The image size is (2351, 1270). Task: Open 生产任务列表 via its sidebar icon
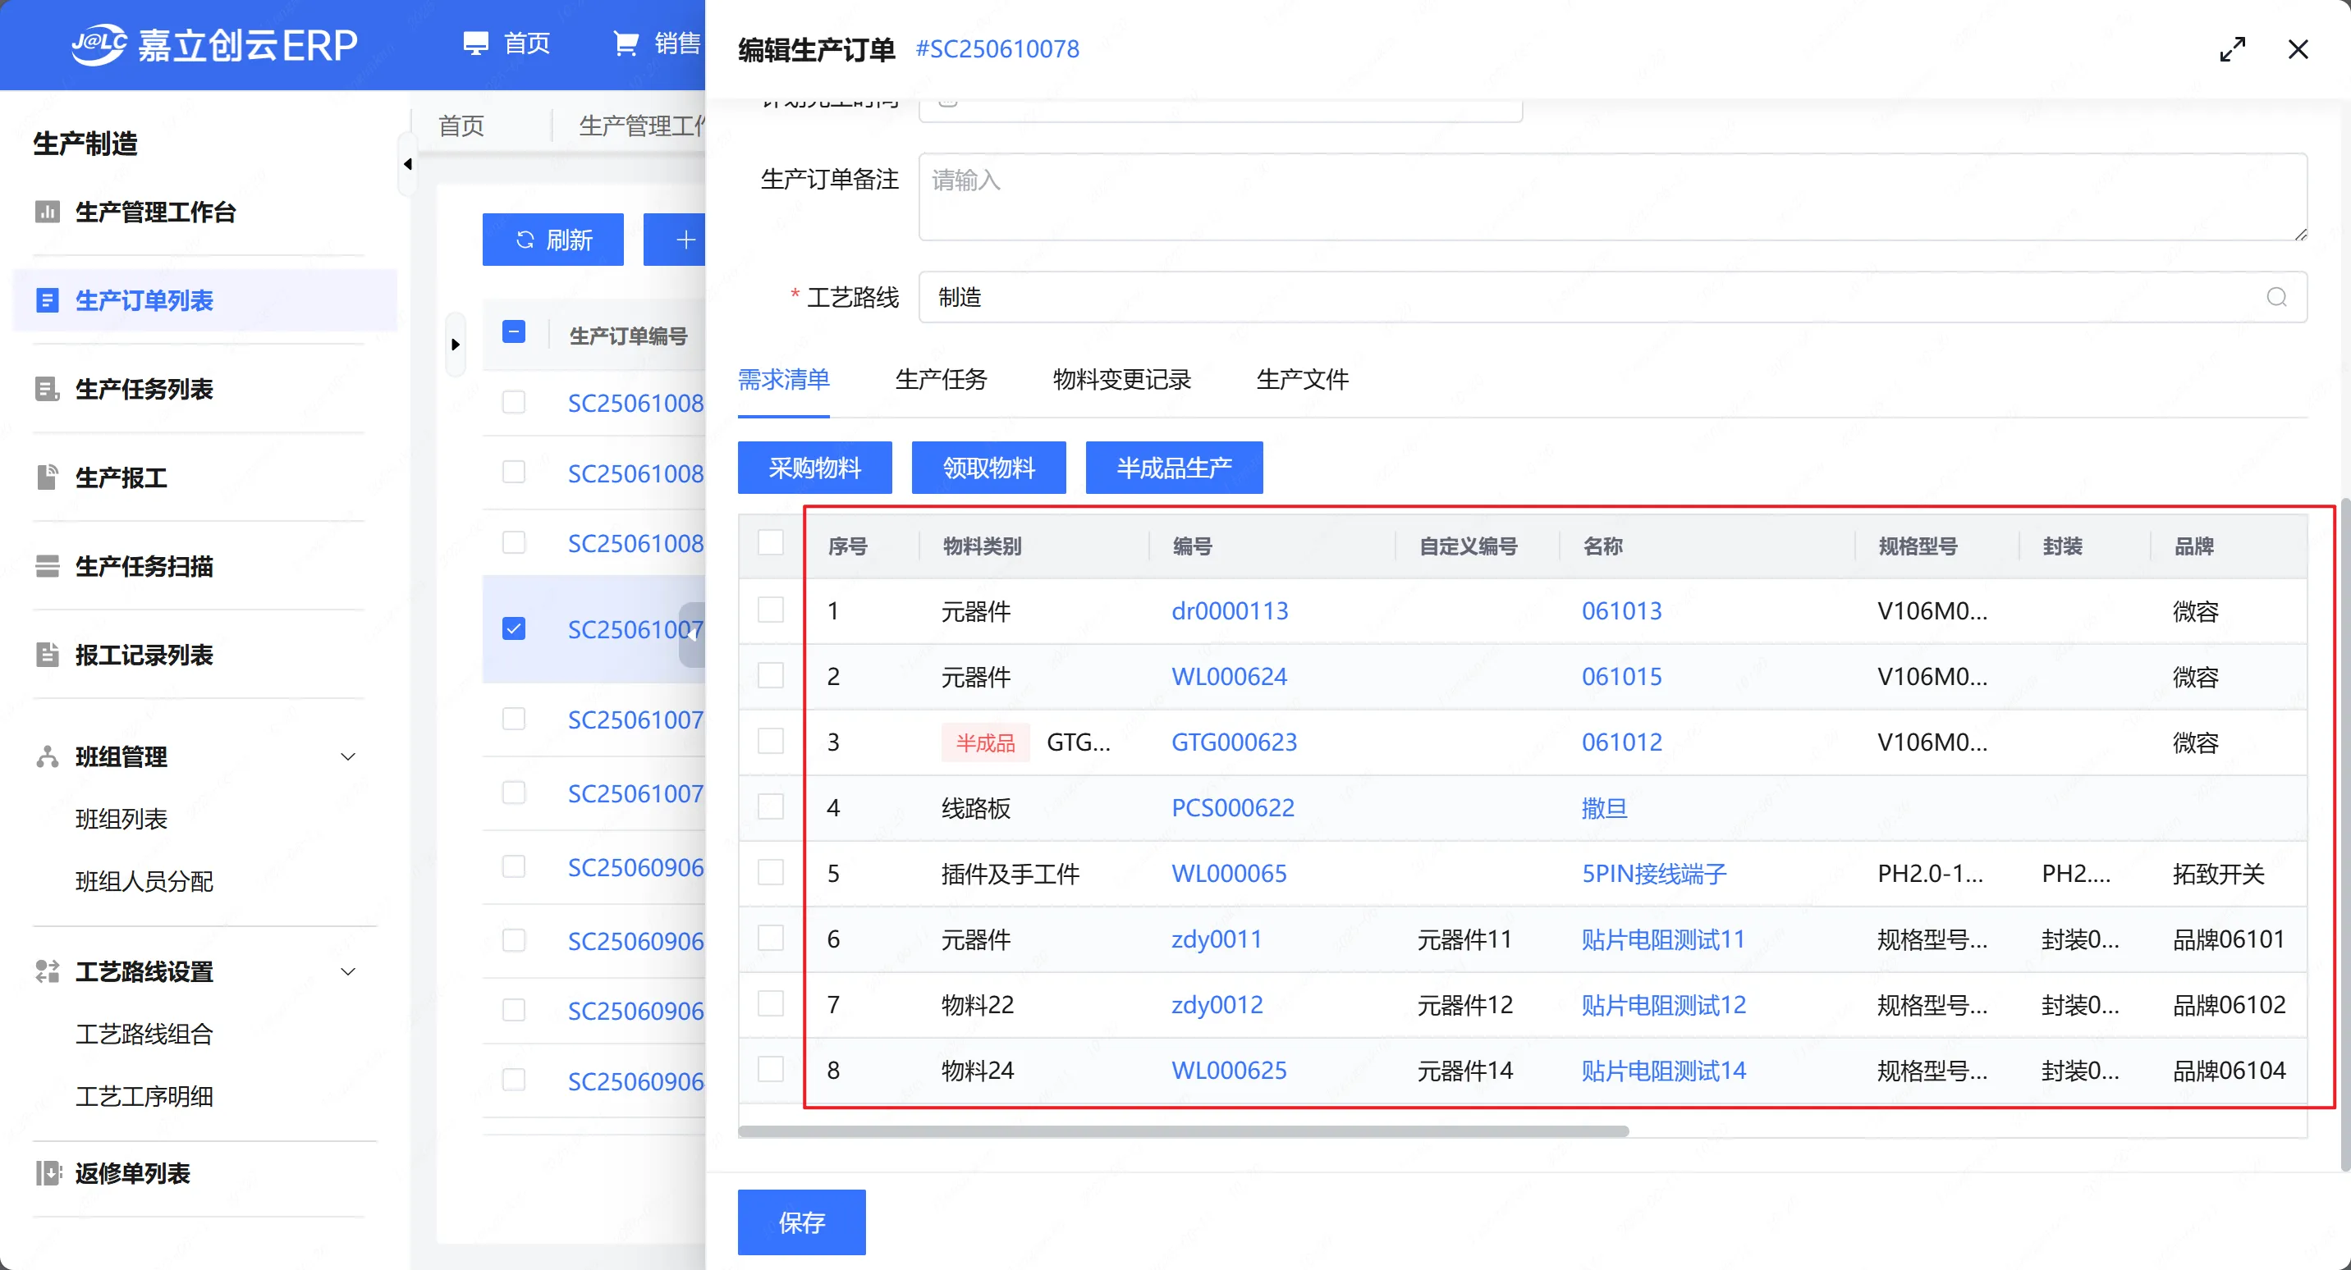[x=47, y=390]
